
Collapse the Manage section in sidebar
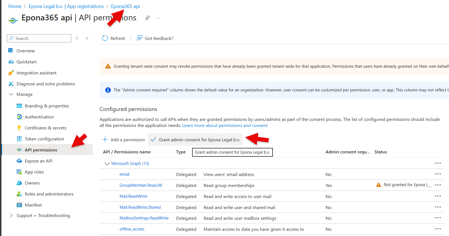point(11,94)
